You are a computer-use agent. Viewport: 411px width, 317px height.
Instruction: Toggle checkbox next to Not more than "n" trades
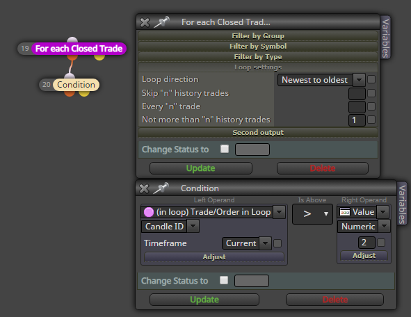371,120
